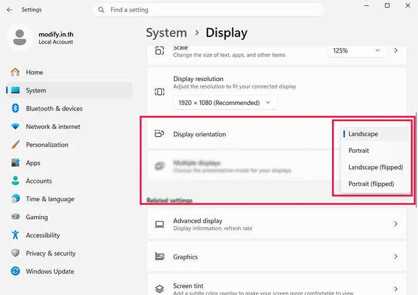The image size is (418, 295).
Task: Choose Landscape orientation option
Action: point(376,134)
